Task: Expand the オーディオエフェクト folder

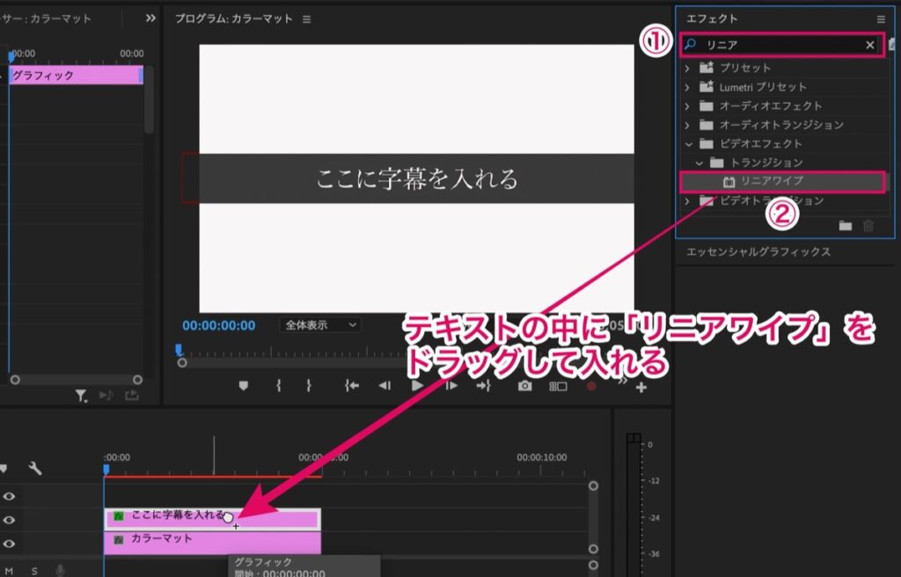Action: [688, 106]
